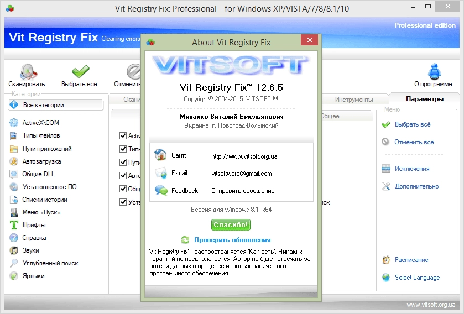
Task: Click the Professional edition label
Action: (x=425, y=25)
